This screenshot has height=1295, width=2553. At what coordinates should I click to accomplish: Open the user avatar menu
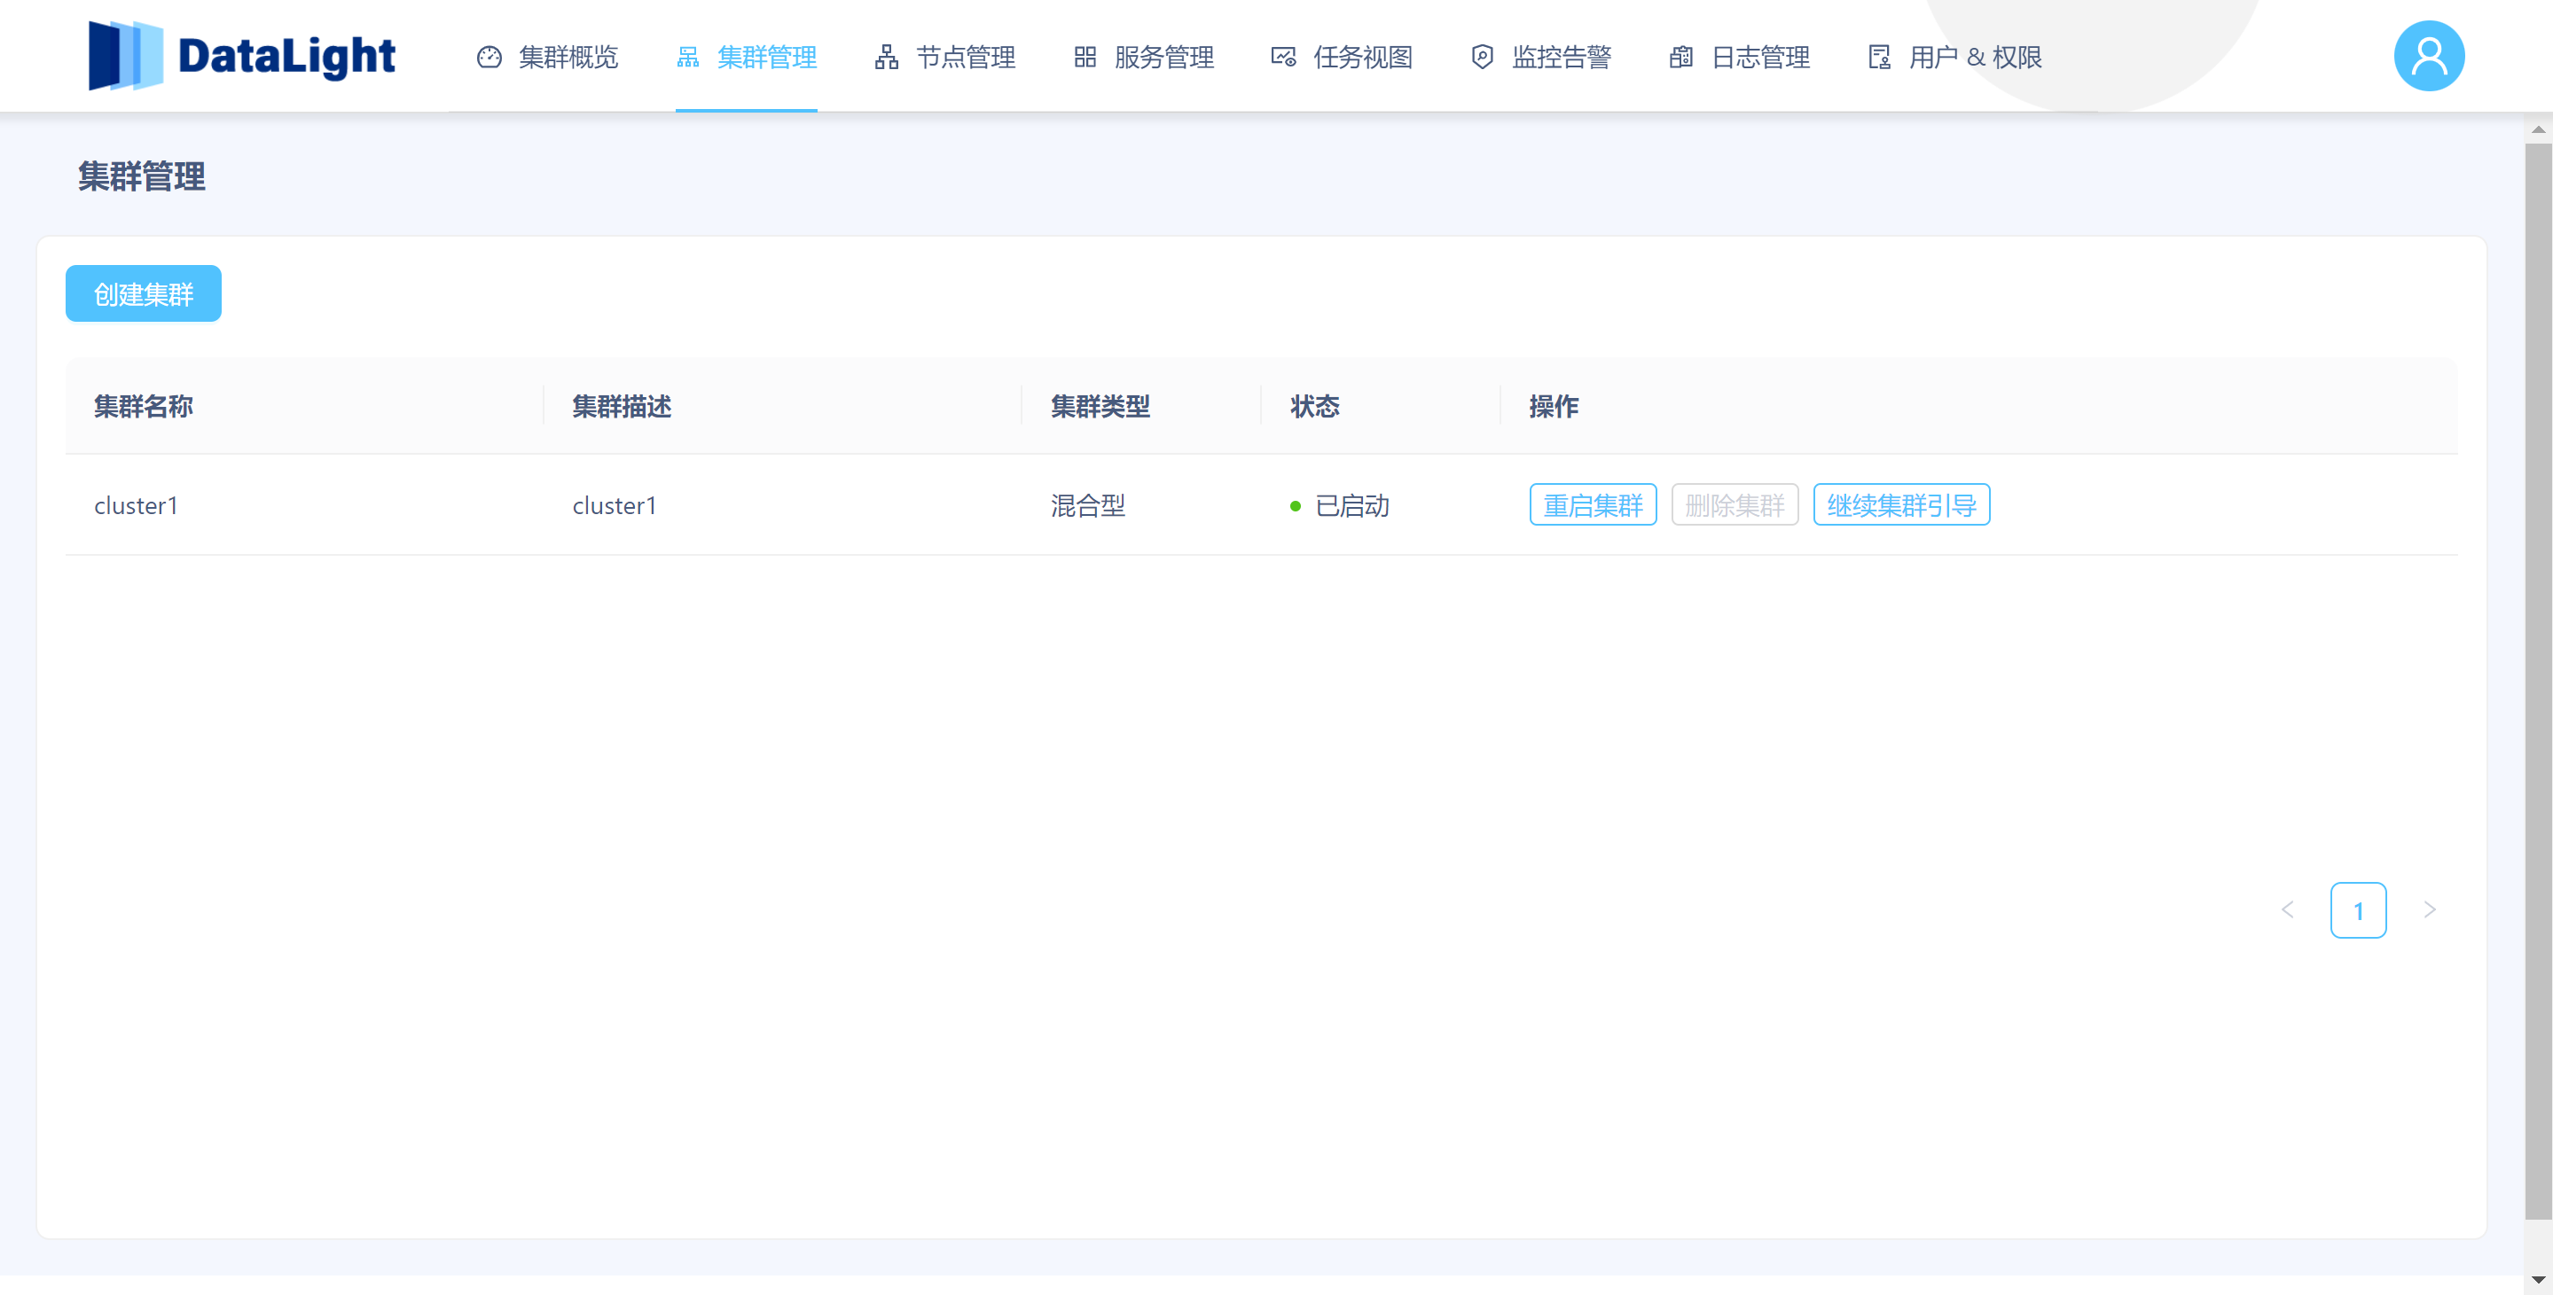click(x=2429, y=56)
